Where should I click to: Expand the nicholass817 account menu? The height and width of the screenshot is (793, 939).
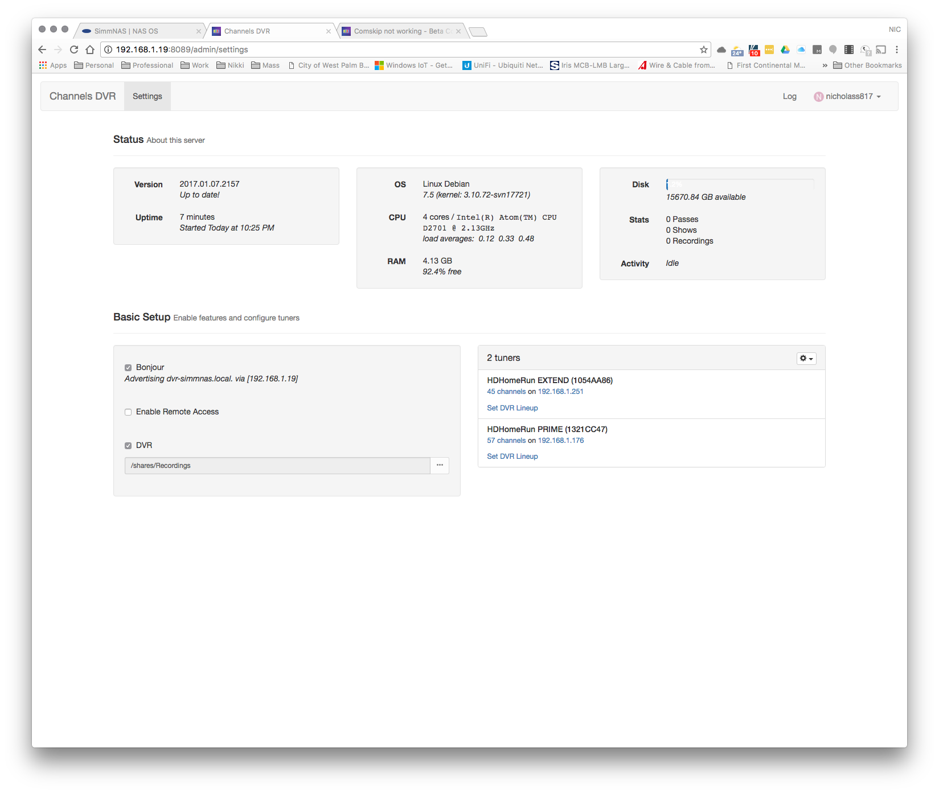848,97
